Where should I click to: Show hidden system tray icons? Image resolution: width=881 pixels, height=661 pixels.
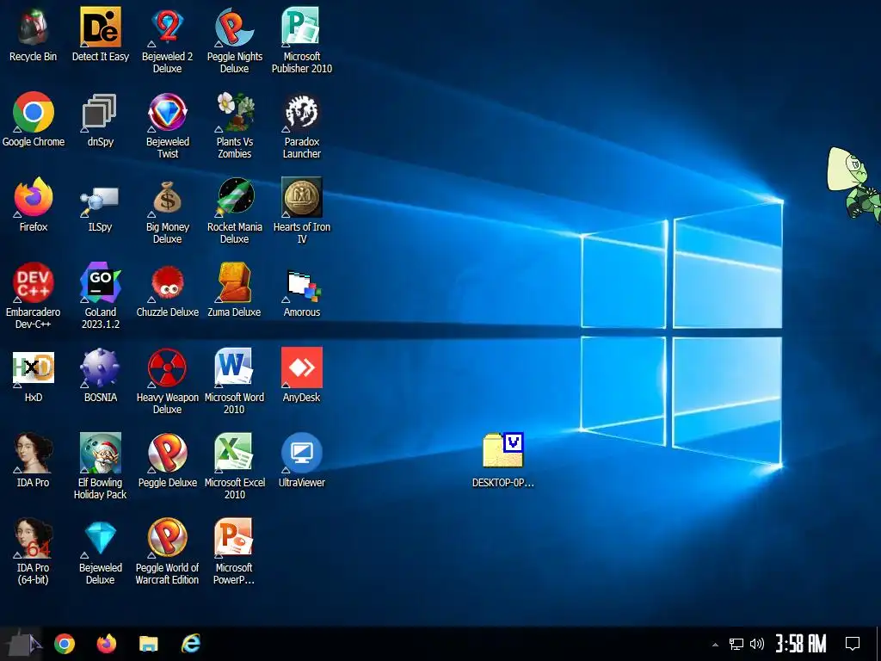tap(715, 644)
